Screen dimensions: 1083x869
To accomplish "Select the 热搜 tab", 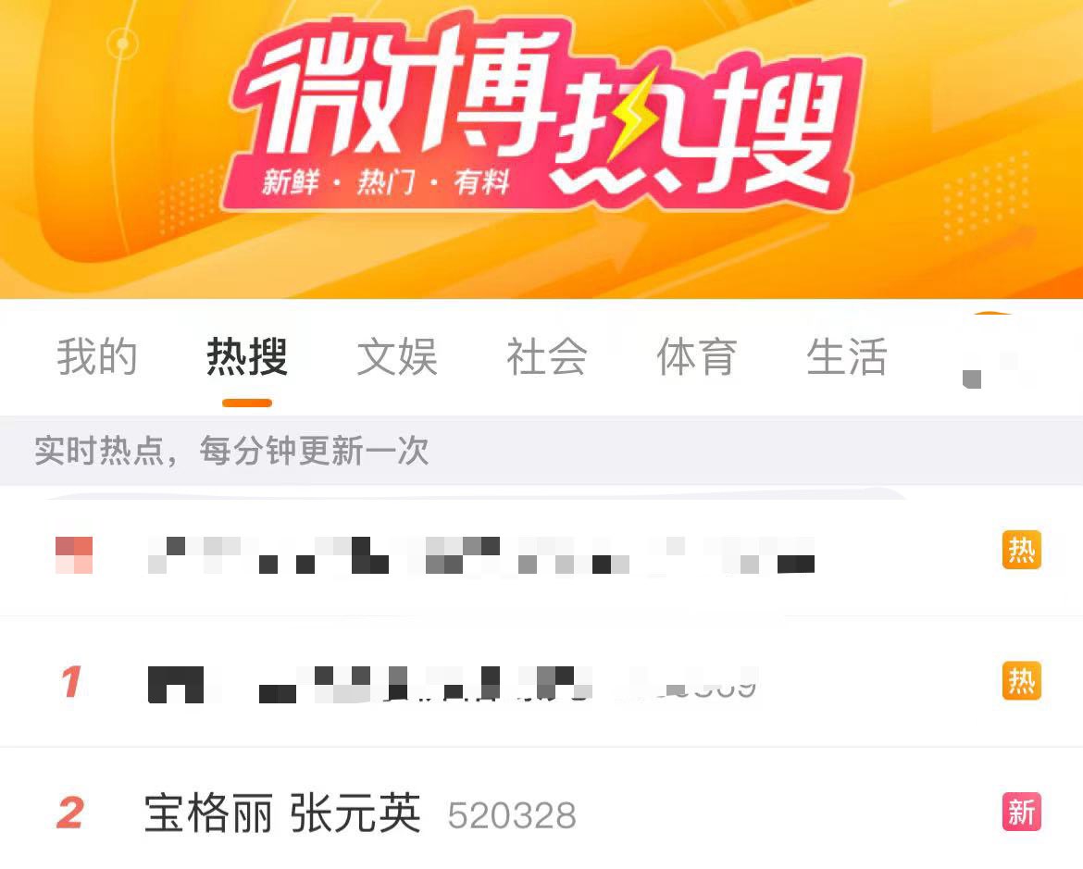I will [x=246, y=357].
